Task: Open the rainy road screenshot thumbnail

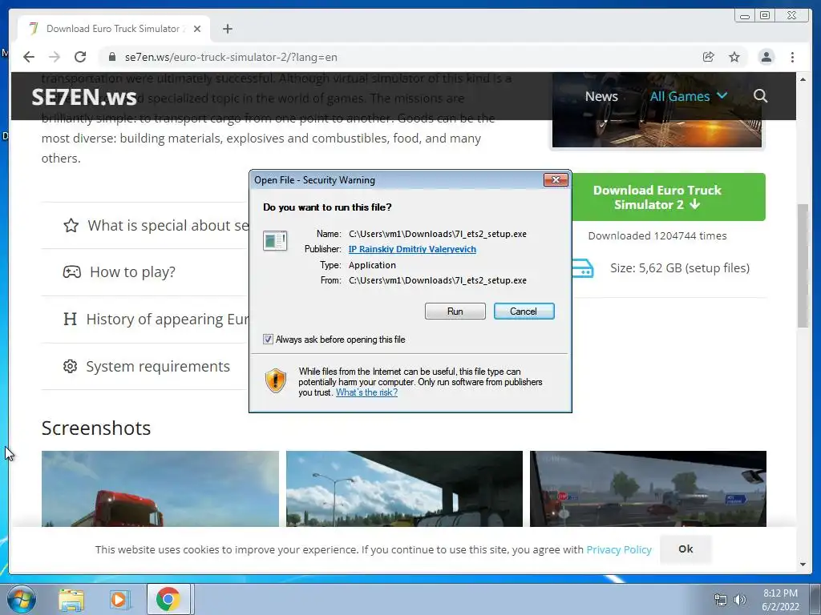Action: click(x=648, y=488)
